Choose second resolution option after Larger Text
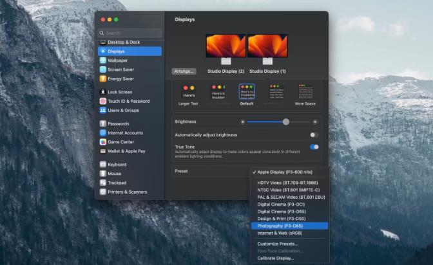 (218, 93)
